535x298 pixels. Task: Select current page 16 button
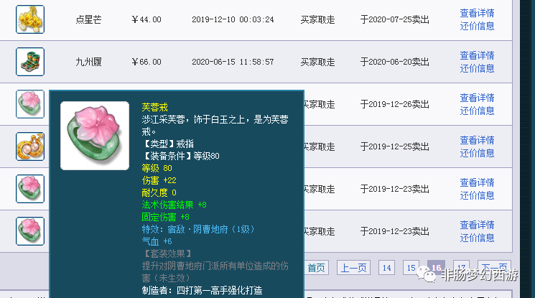pos(436,268)
